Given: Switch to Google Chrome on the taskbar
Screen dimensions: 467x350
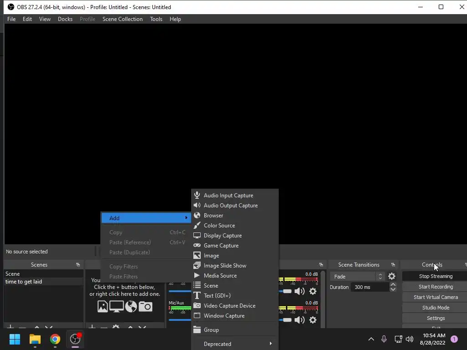Looking at the screenshot, I should coord(55,339).
